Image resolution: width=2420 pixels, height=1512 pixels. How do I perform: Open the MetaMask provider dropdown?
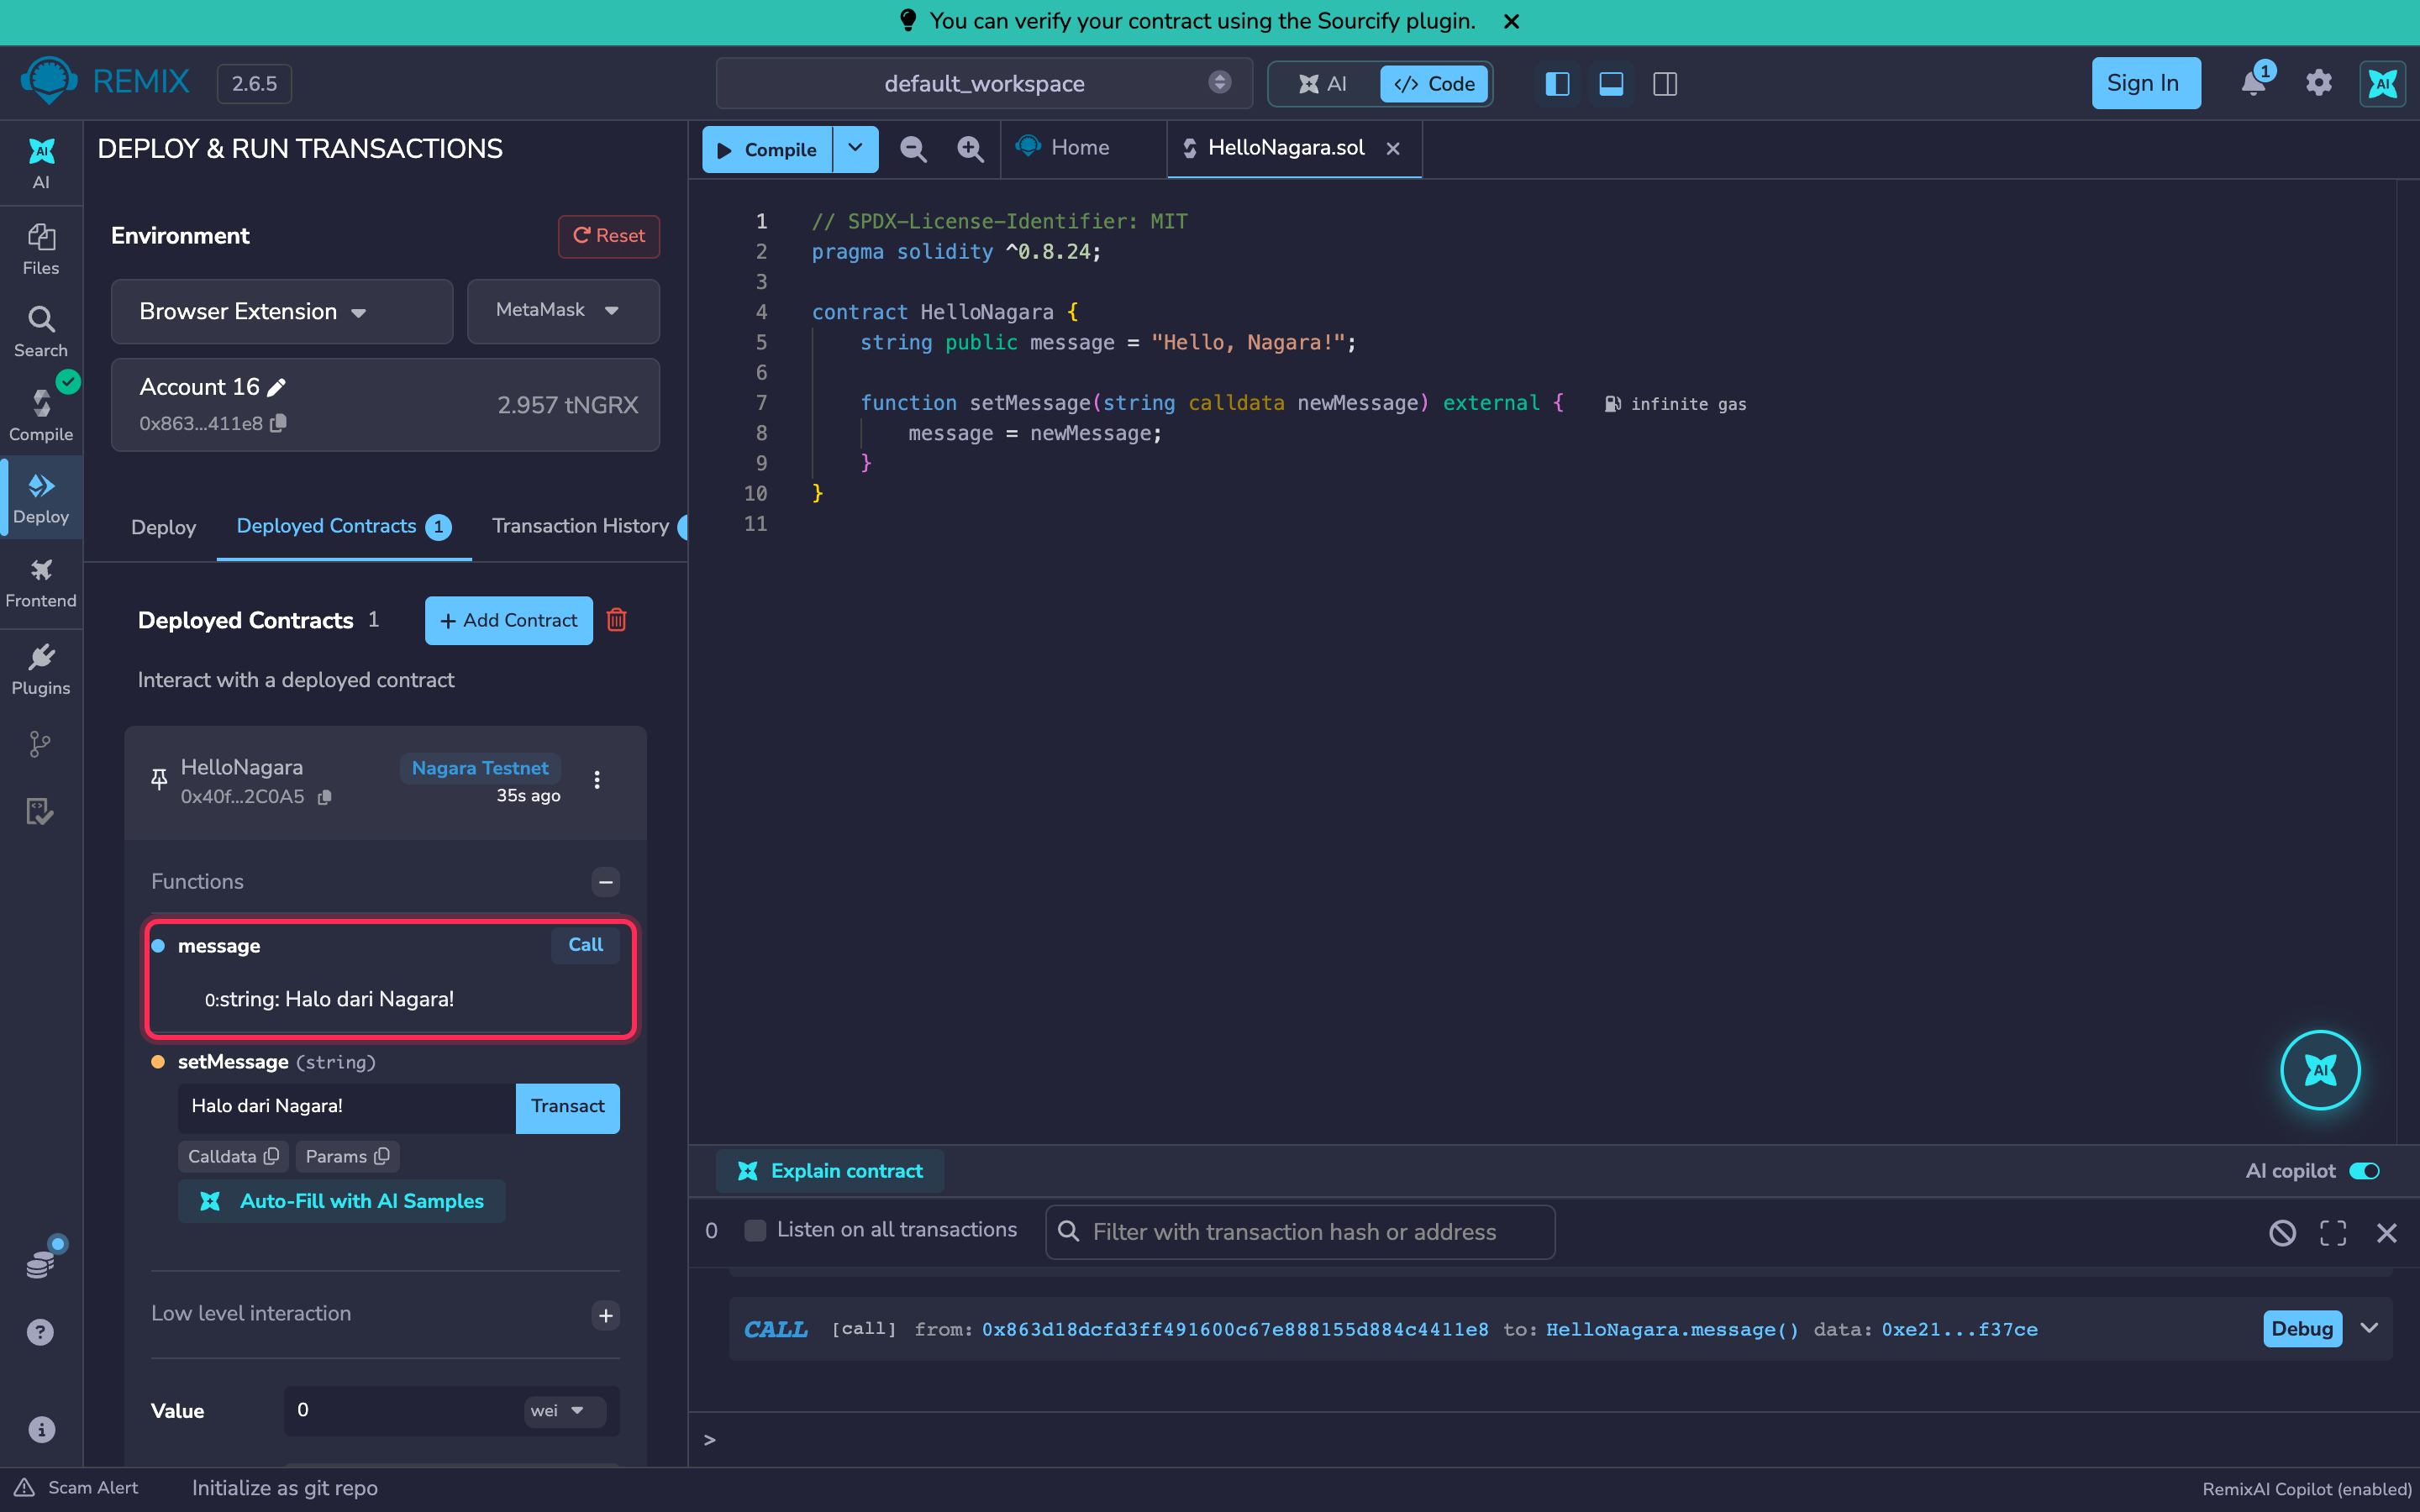point(563,311)
